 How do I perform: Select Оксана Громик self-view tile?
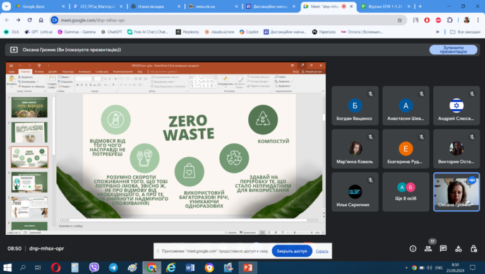tap(456, 192)
